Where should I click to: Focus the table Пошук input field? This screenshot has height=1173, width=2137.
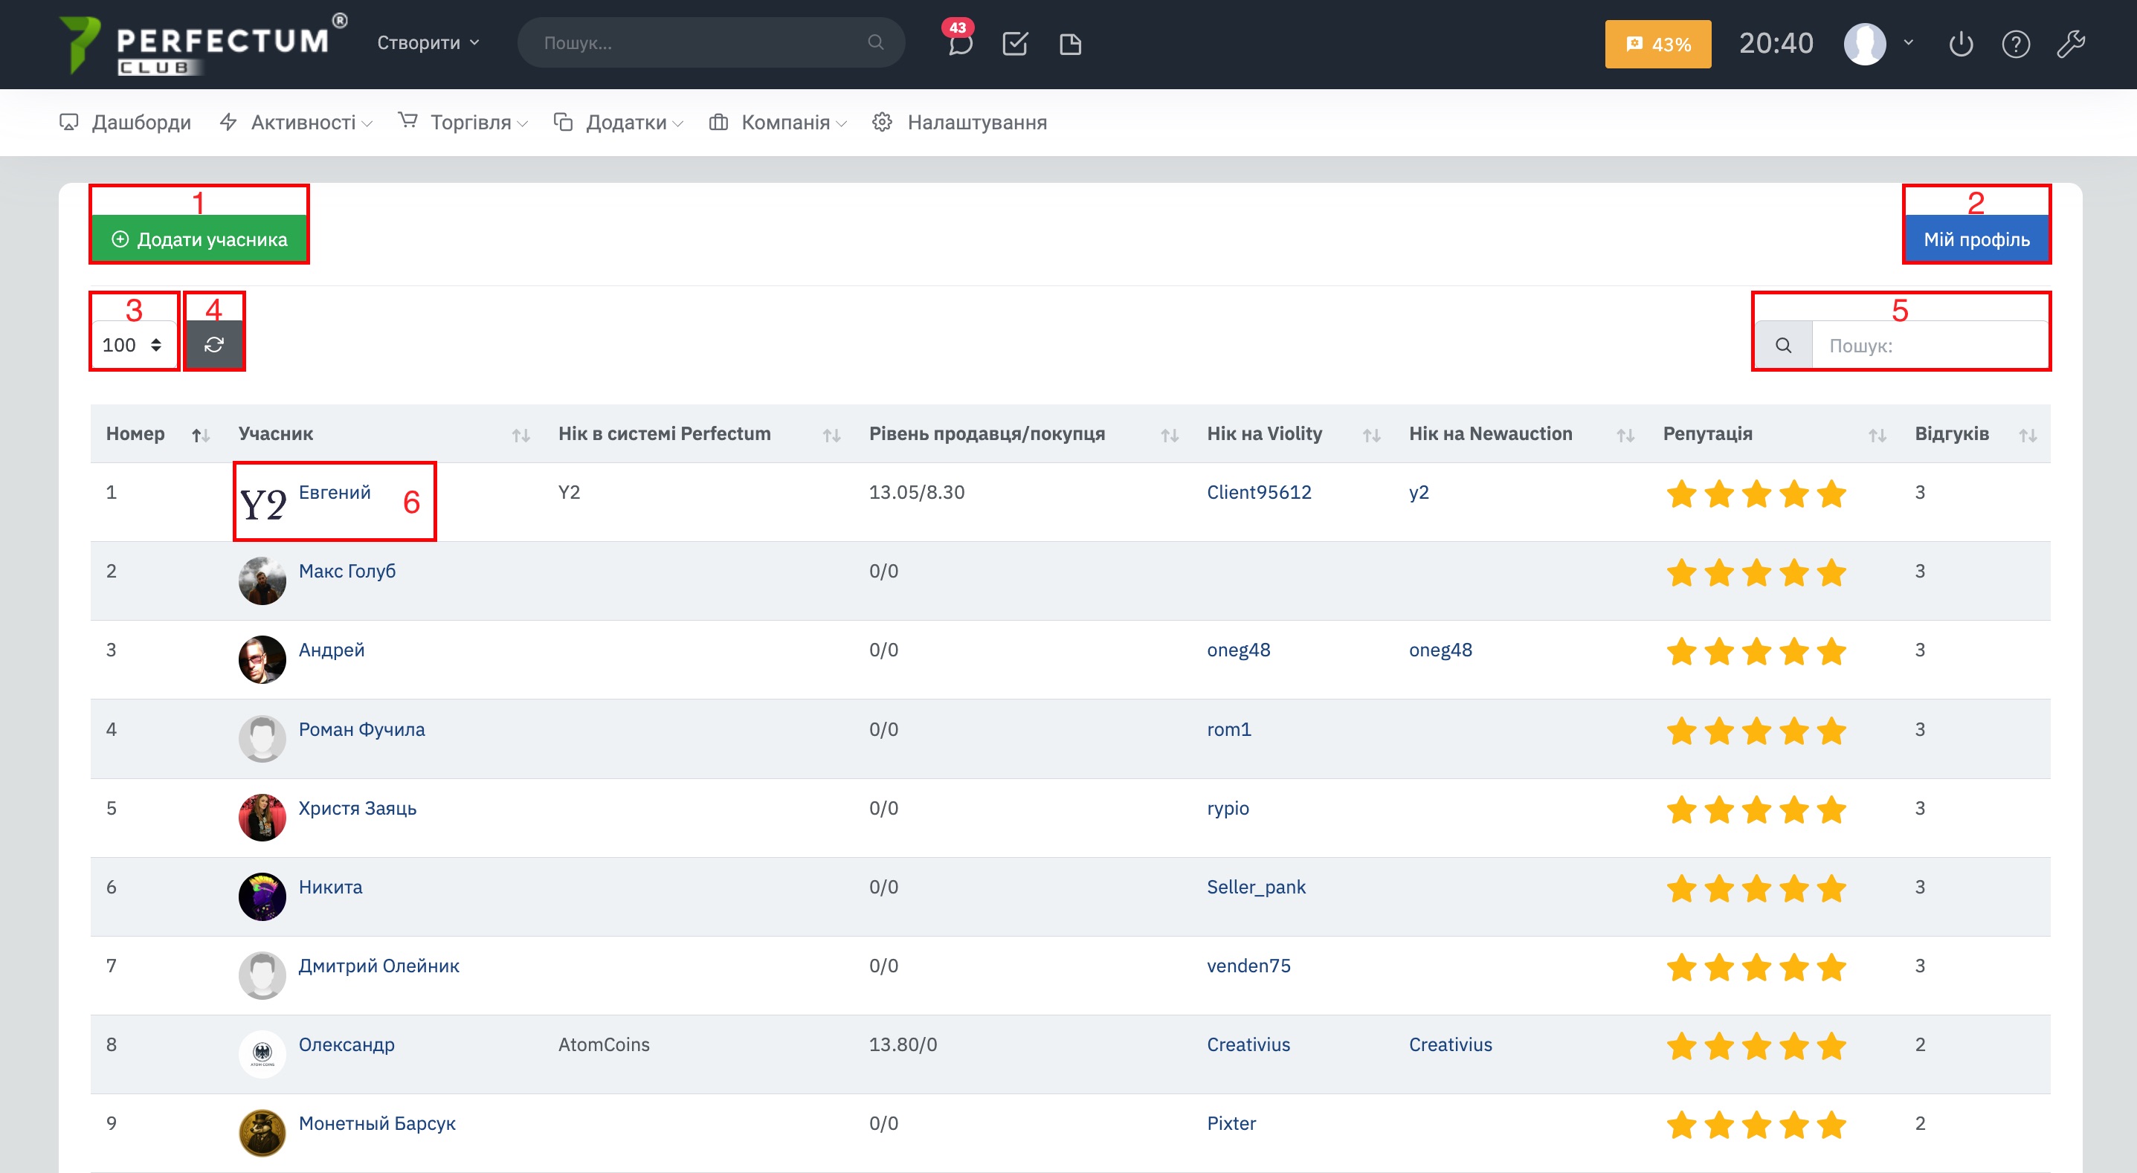1929,345
